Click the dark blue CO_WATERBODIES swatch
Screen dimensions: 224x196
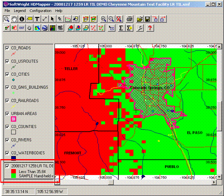(x=14, y=158)
